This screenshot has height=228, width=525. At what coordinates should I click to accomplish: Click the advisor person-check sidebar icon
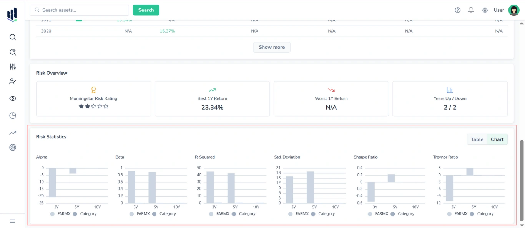pos(12,81)
